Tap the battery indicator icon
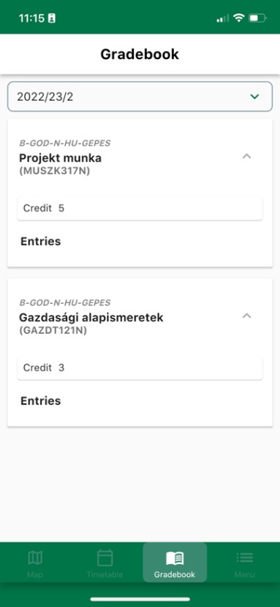 click(257, 18)
